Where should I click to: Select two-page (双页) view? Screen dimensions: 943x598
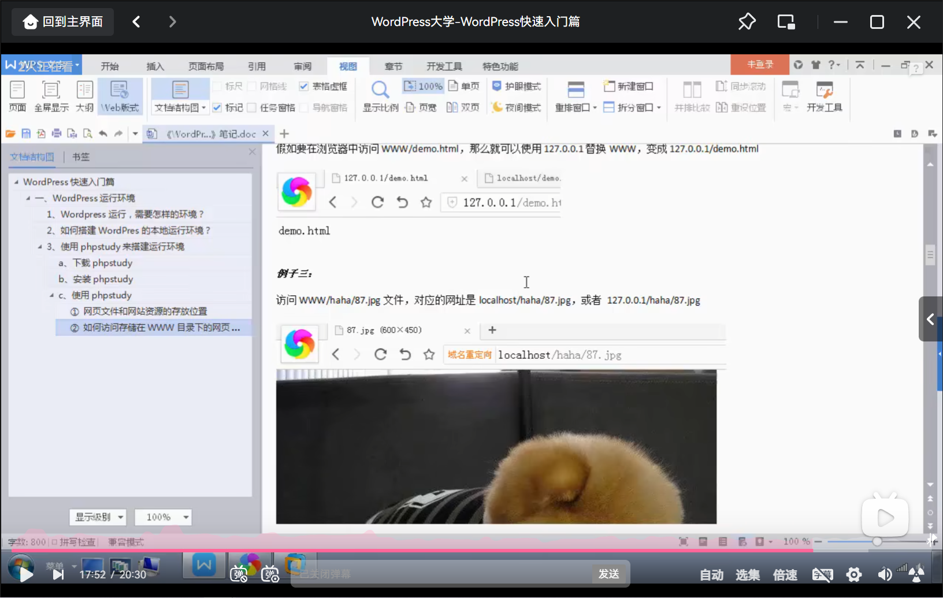[463, 107]
